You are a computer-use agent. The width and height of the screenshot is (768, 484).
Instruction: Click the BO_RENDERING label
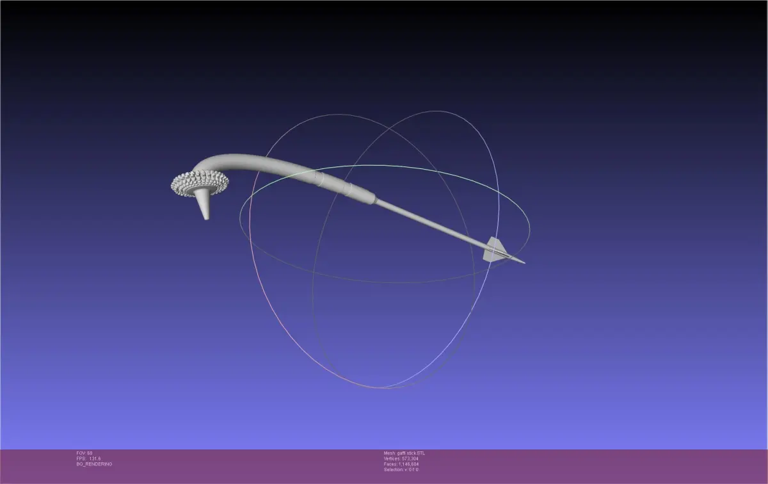click(x=94, y=464)
